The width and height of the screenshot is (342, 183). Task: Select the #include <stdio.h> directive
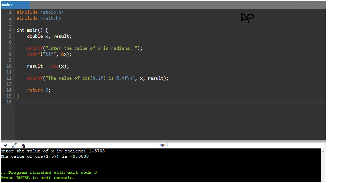pos(40,12)
